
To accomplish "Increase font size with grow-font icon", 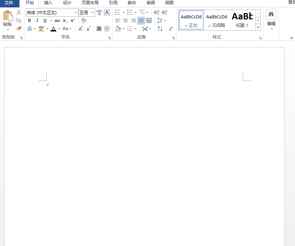I will (x=81, y=29).
